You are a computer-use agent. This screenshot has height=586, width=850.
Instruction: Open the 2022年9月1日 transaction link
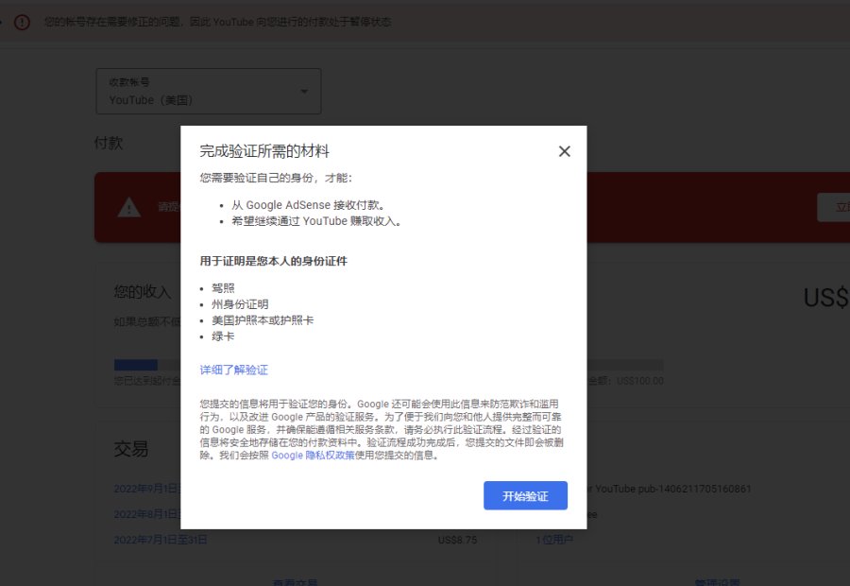pyautogui.click(x=146, y=489)
